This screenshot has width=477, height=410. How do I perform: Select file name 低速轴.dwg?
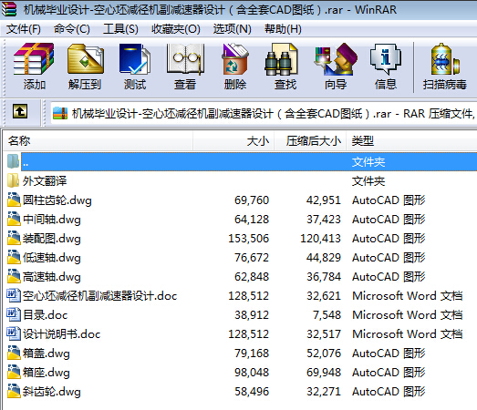(x=52, y=258)
